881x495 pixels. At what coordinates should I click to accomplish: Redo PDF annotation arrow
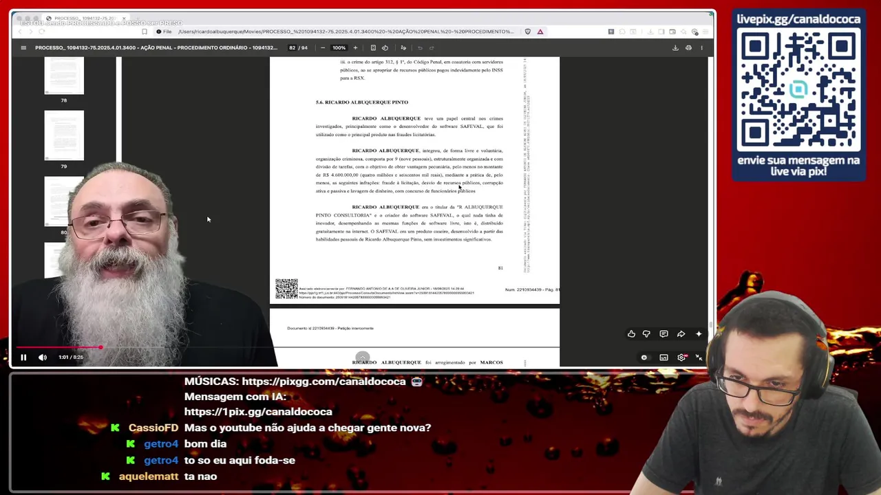[x=432, y=47]
